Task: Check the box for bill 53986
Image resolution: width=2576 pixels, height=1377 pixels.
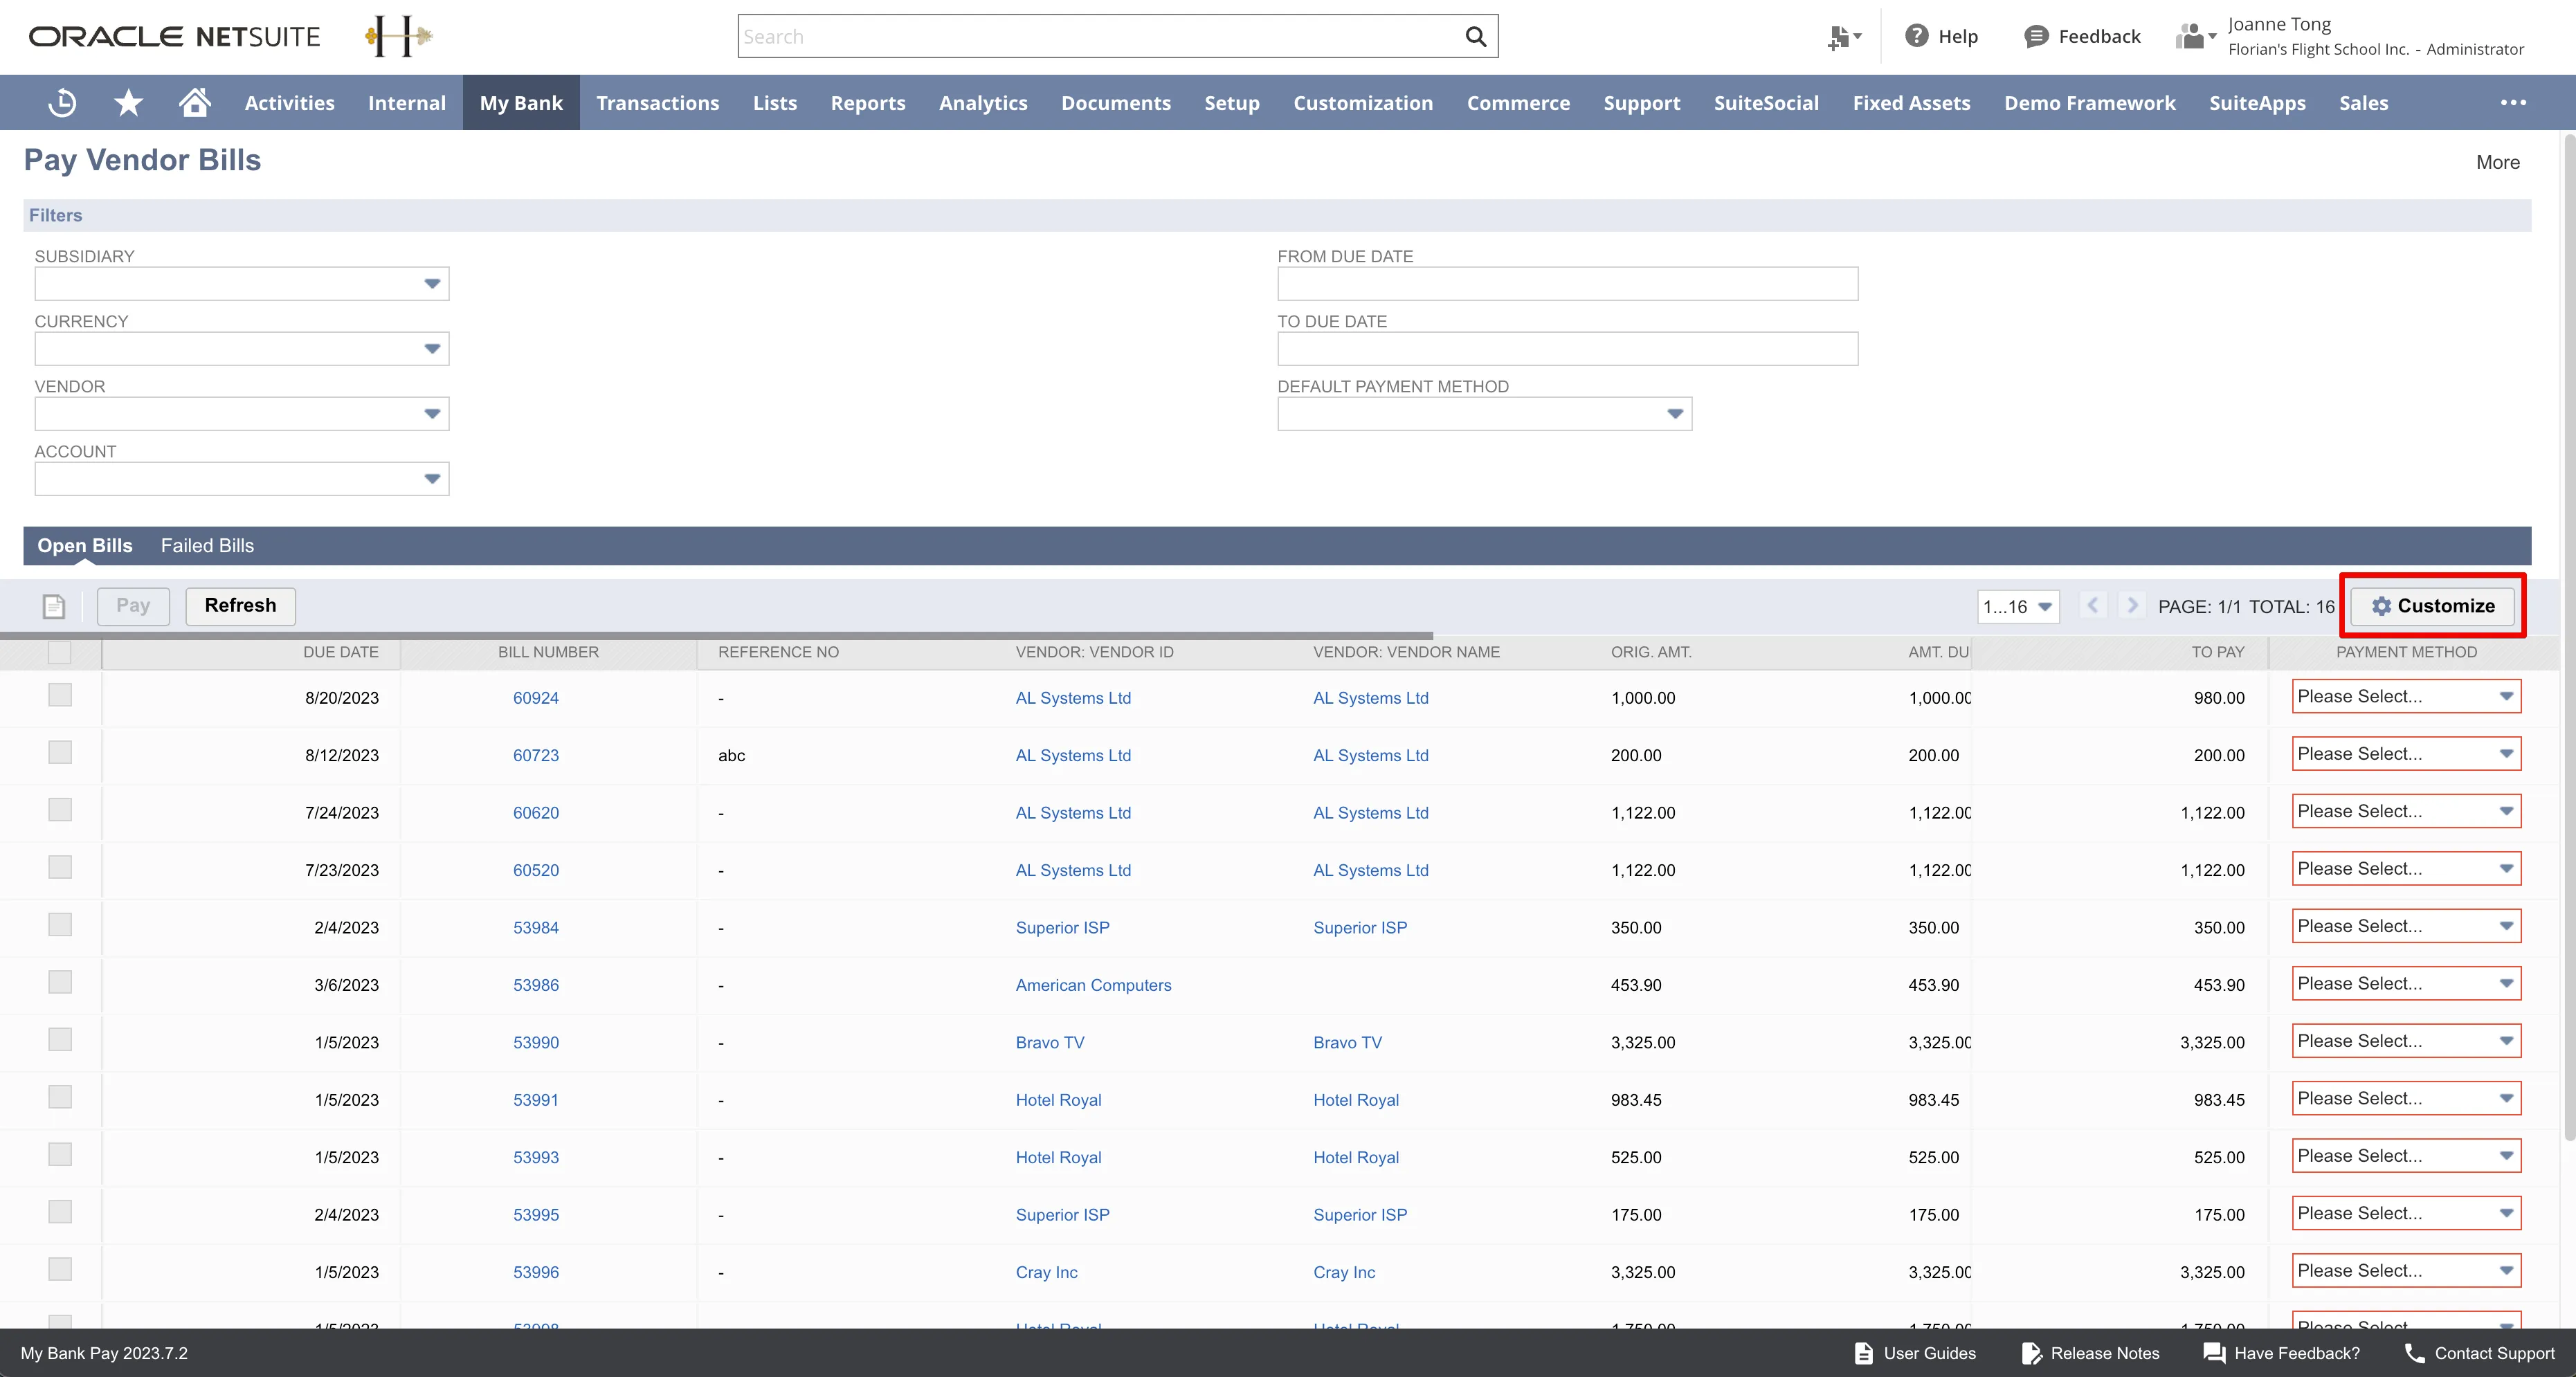Action: [60, 982]
